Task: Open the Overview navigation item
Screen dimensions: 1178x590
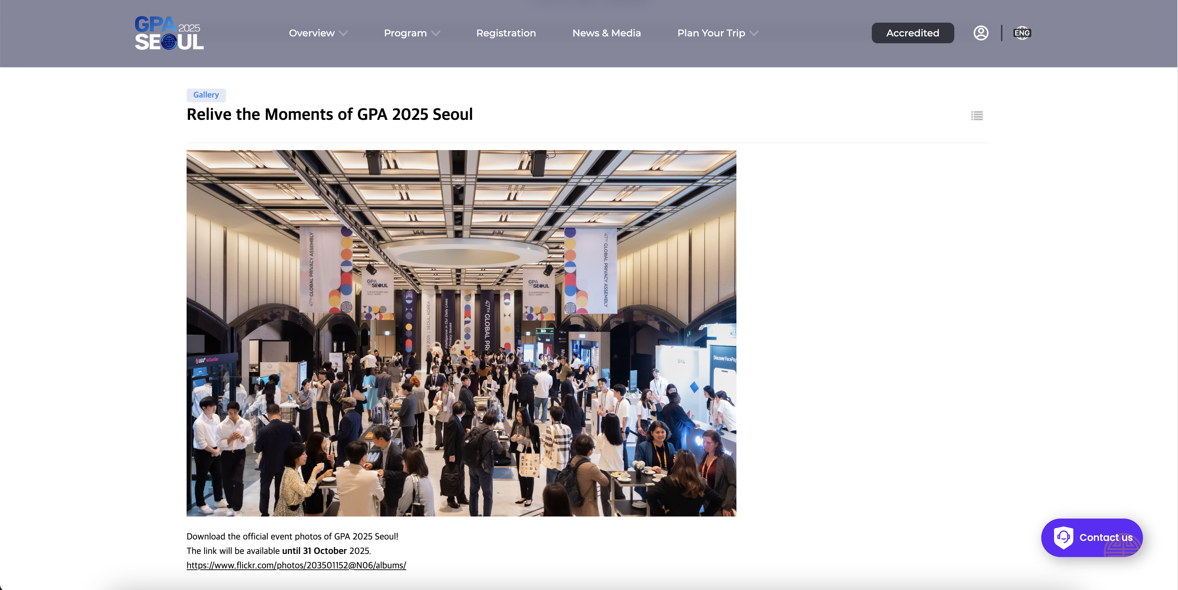Action: (x=312, y=33)
